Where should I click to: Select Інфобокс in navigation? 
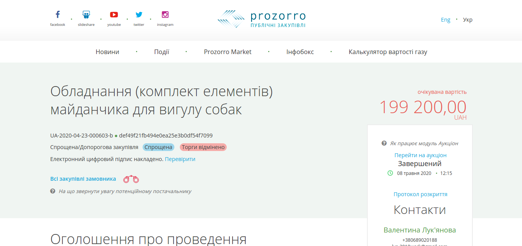(x=300, y=52)
